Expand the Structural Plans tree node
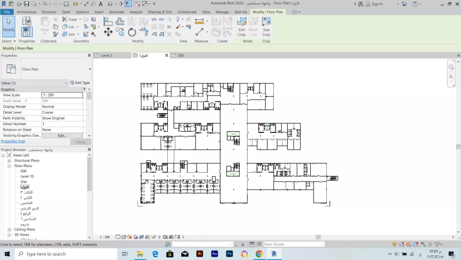The image size is (461, 260). click(x=9, y=160)
